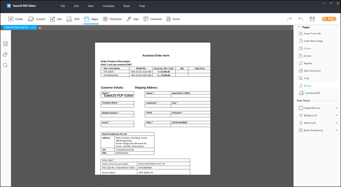Open the Watermark option
This screenshot has width=341, height=187.
pos(307,123)
